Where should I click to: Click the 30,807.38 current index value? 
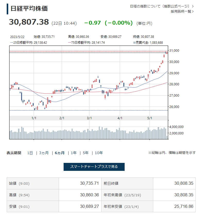coord(29,22)
